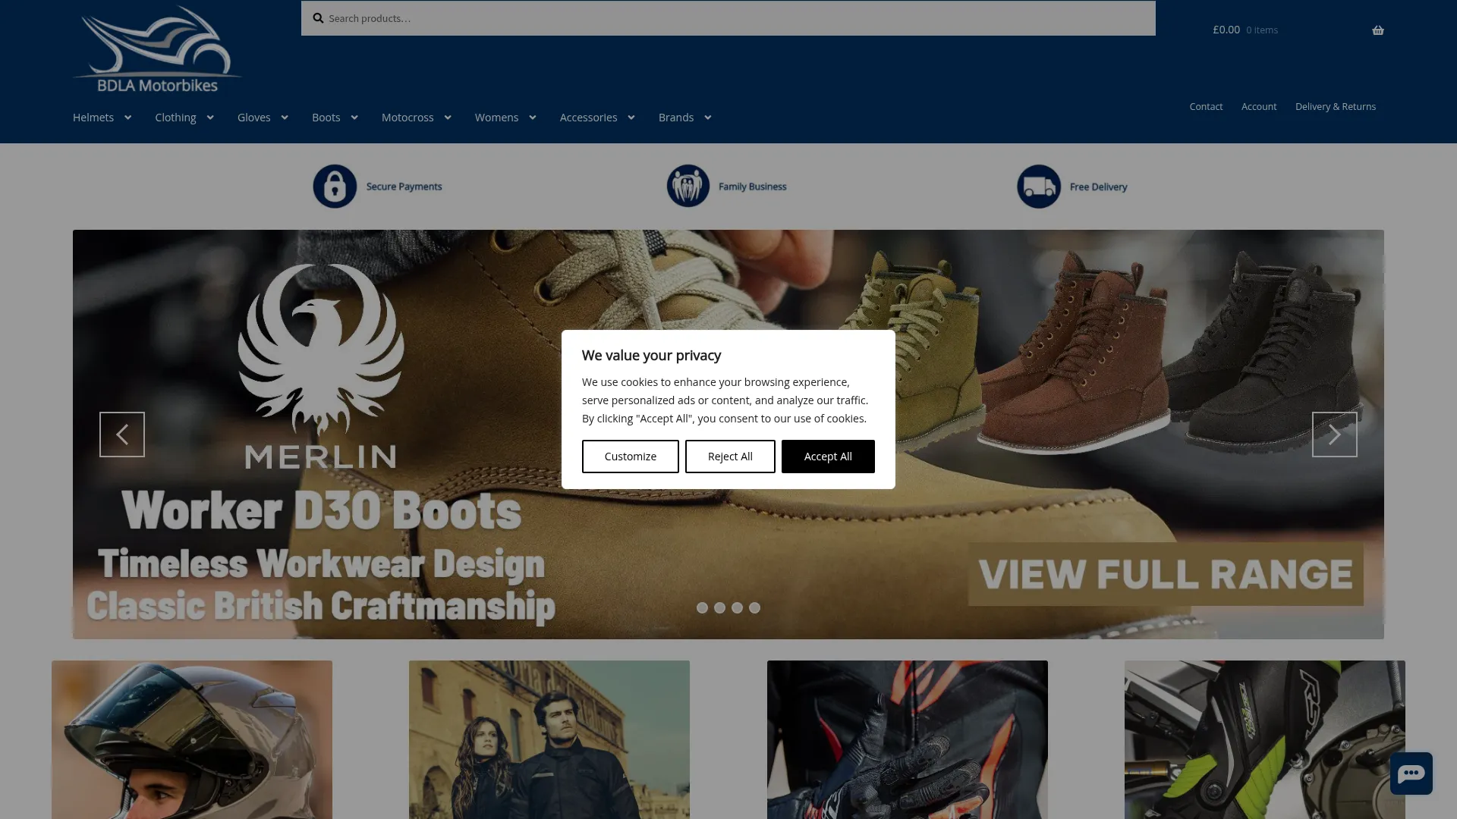The width and height of the screenshot is (1457, 819).
Task: Open the Helmets menu item
Action: tap(93, 118)
